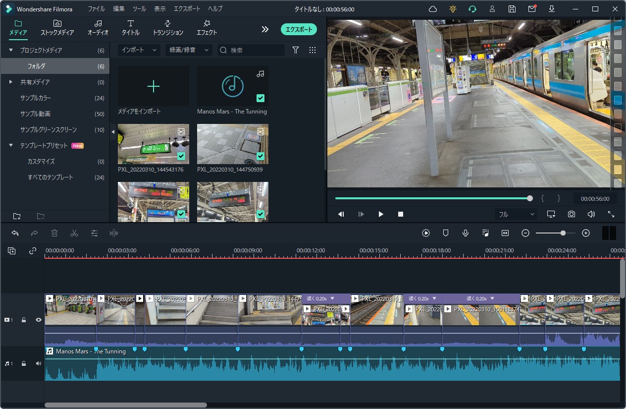Click the undo arrow in timeline toolbar

point(15,233)
